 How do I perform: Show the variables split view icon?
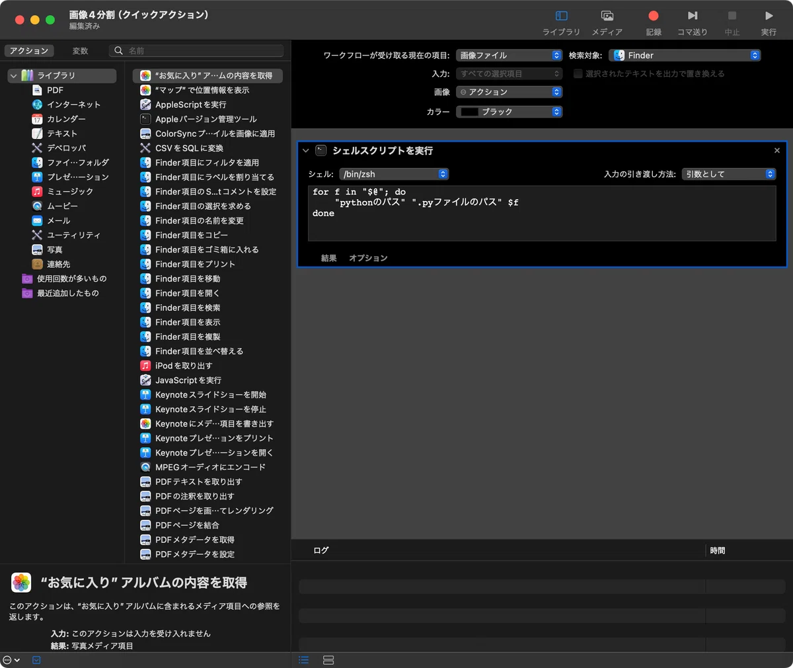[328, 660]
